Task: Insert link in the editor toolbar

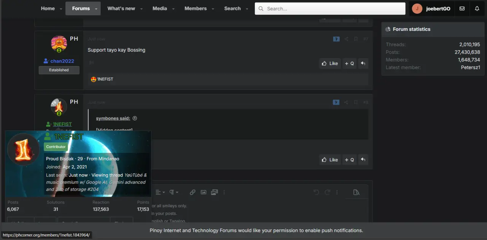Action: (193, 192)
